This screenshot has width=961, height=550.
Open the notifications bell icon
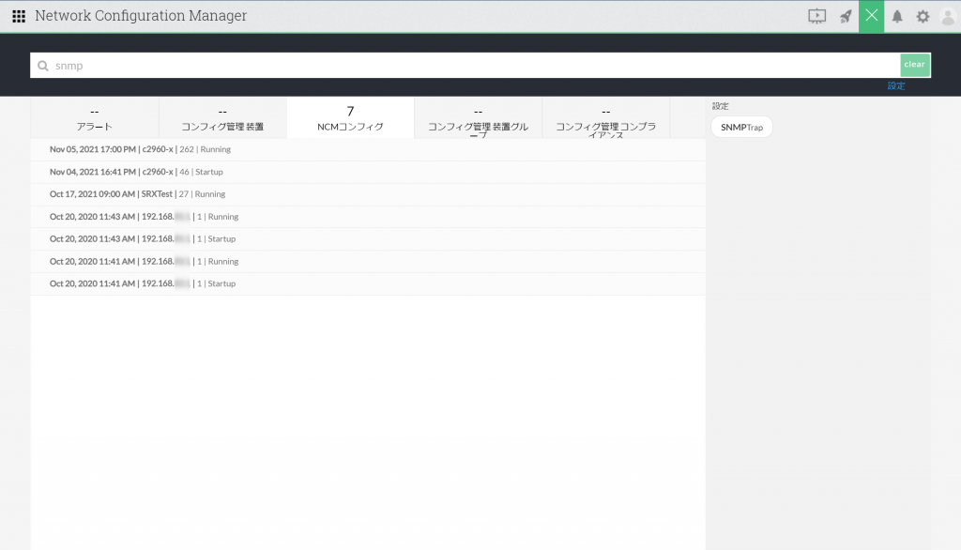click(x=897, y=17)
